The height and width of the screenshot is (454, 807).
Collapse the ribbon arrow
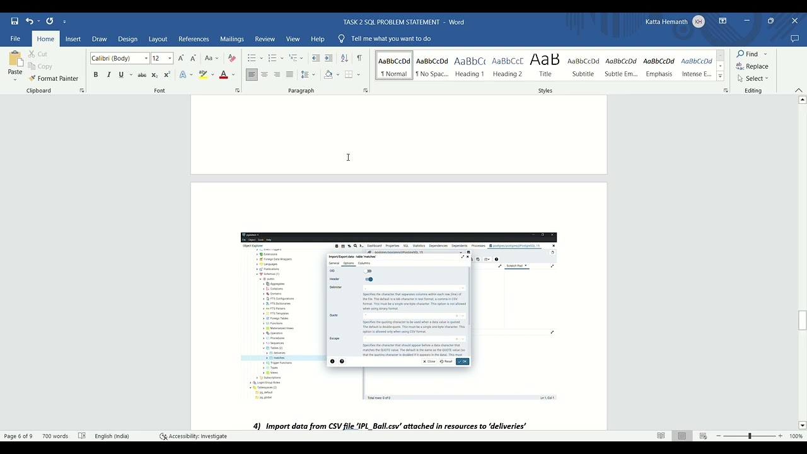[x=798, y=90]
